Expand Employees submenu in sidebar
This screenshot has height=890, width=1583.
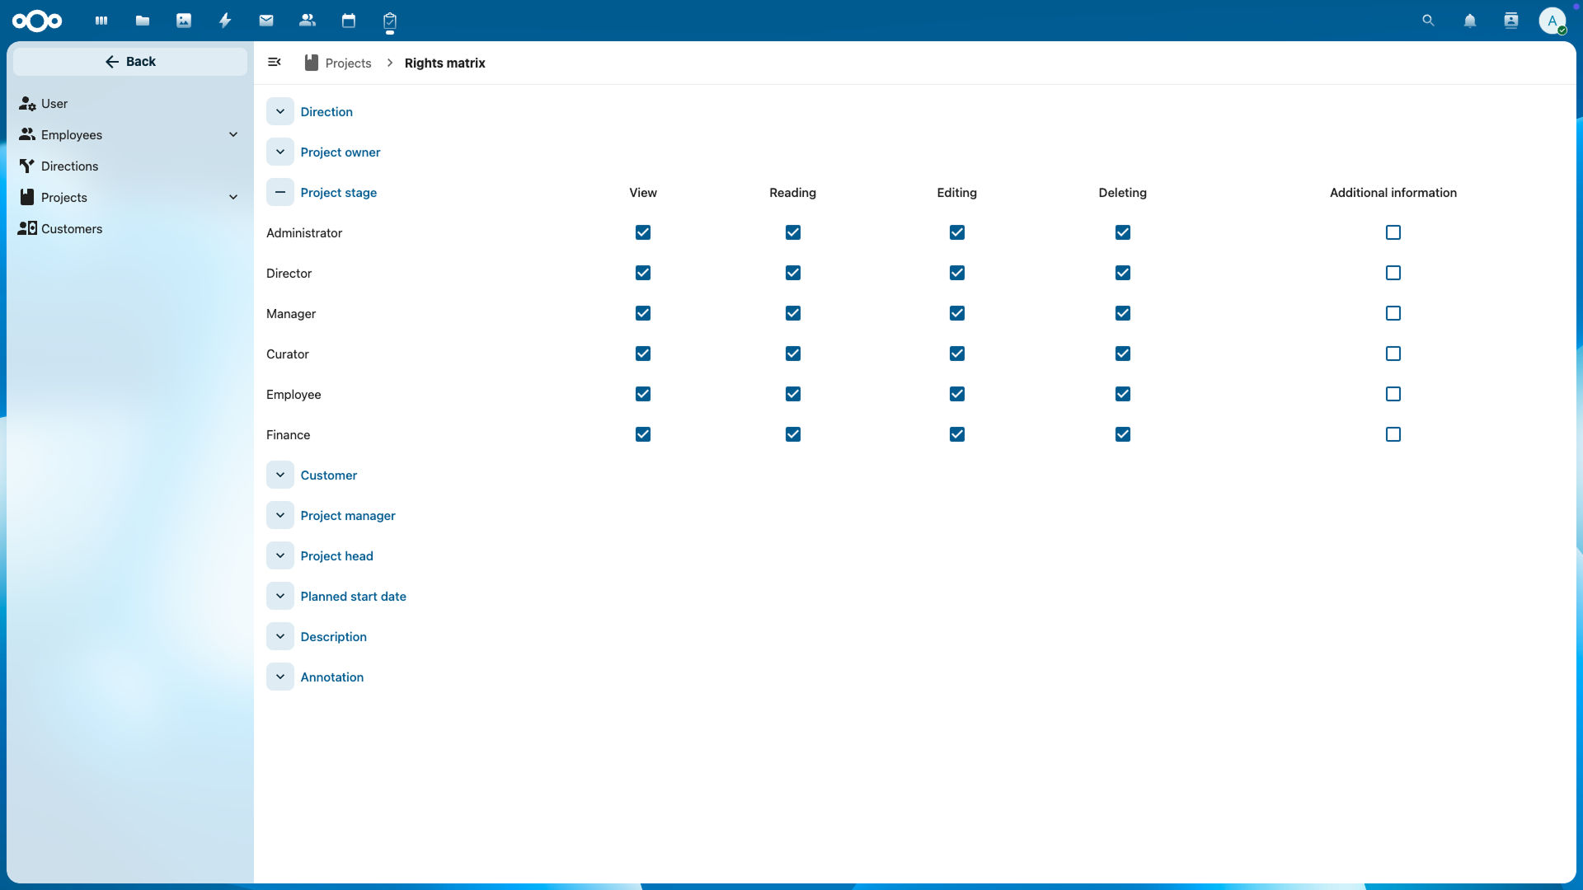coord(233,135)
